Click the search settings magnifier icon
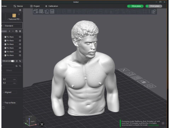The height and width of the screenshot is (128, 170). click(20, 66)
